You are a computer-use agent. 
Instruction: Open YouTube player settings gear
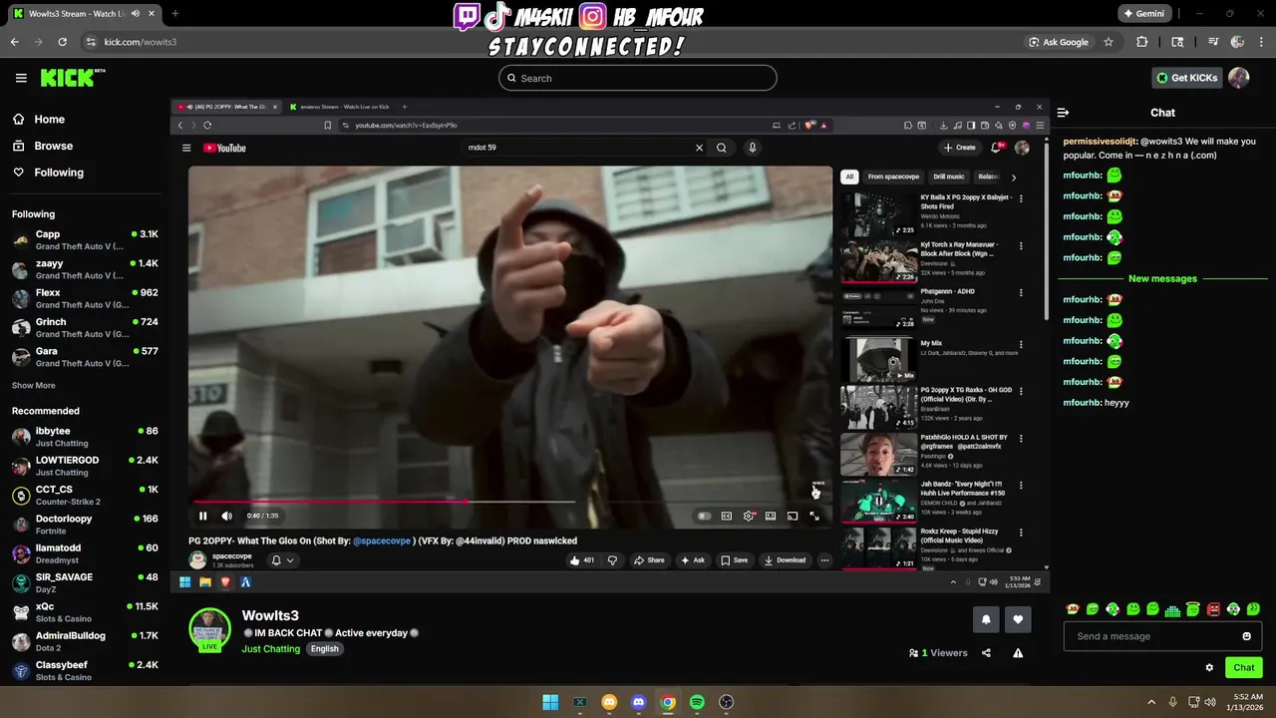point(749,516)
